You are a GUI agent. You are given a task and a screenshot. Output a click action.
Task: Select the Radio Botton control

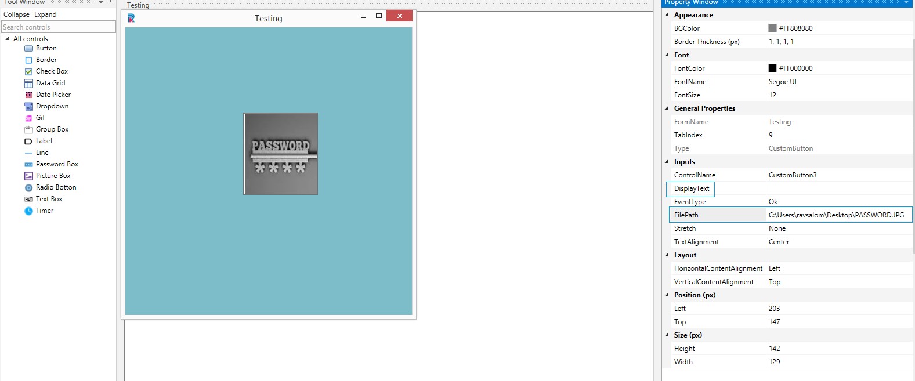[x=56, y=187]
